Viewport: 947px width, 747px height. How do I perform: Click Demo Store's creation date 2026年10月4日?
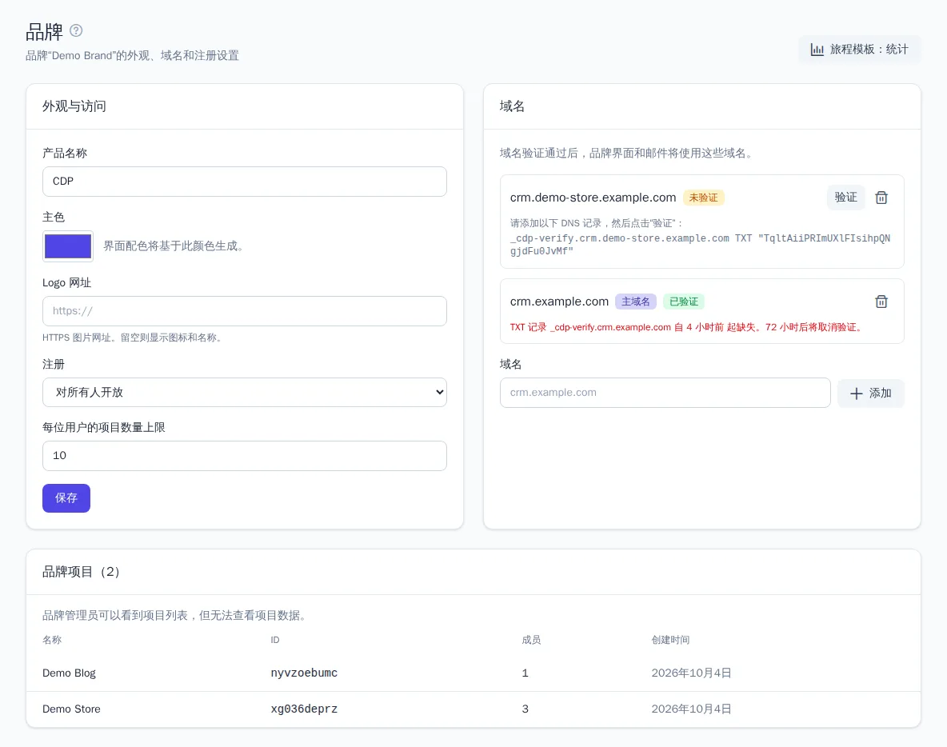point(692,709)
